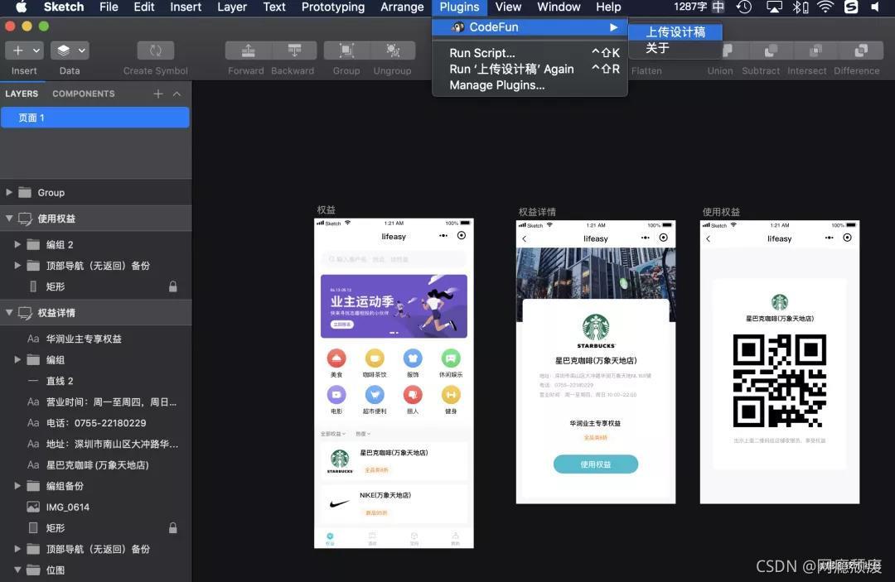Click the Intersect boolean icon
The height and width of the screenshot is (582, 895).
point(816,51)
